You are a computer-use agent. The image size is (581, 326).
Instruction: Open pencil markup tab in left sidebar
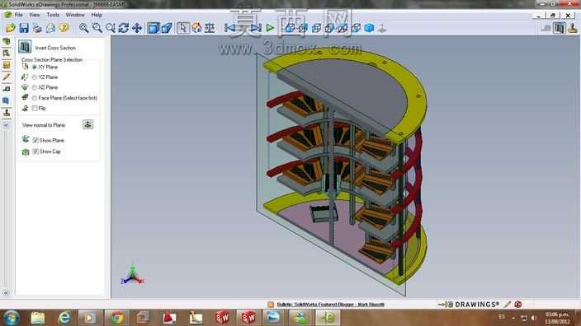coord(7,77)
